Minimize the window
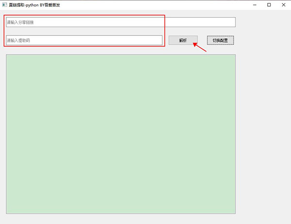 (255, 5)
